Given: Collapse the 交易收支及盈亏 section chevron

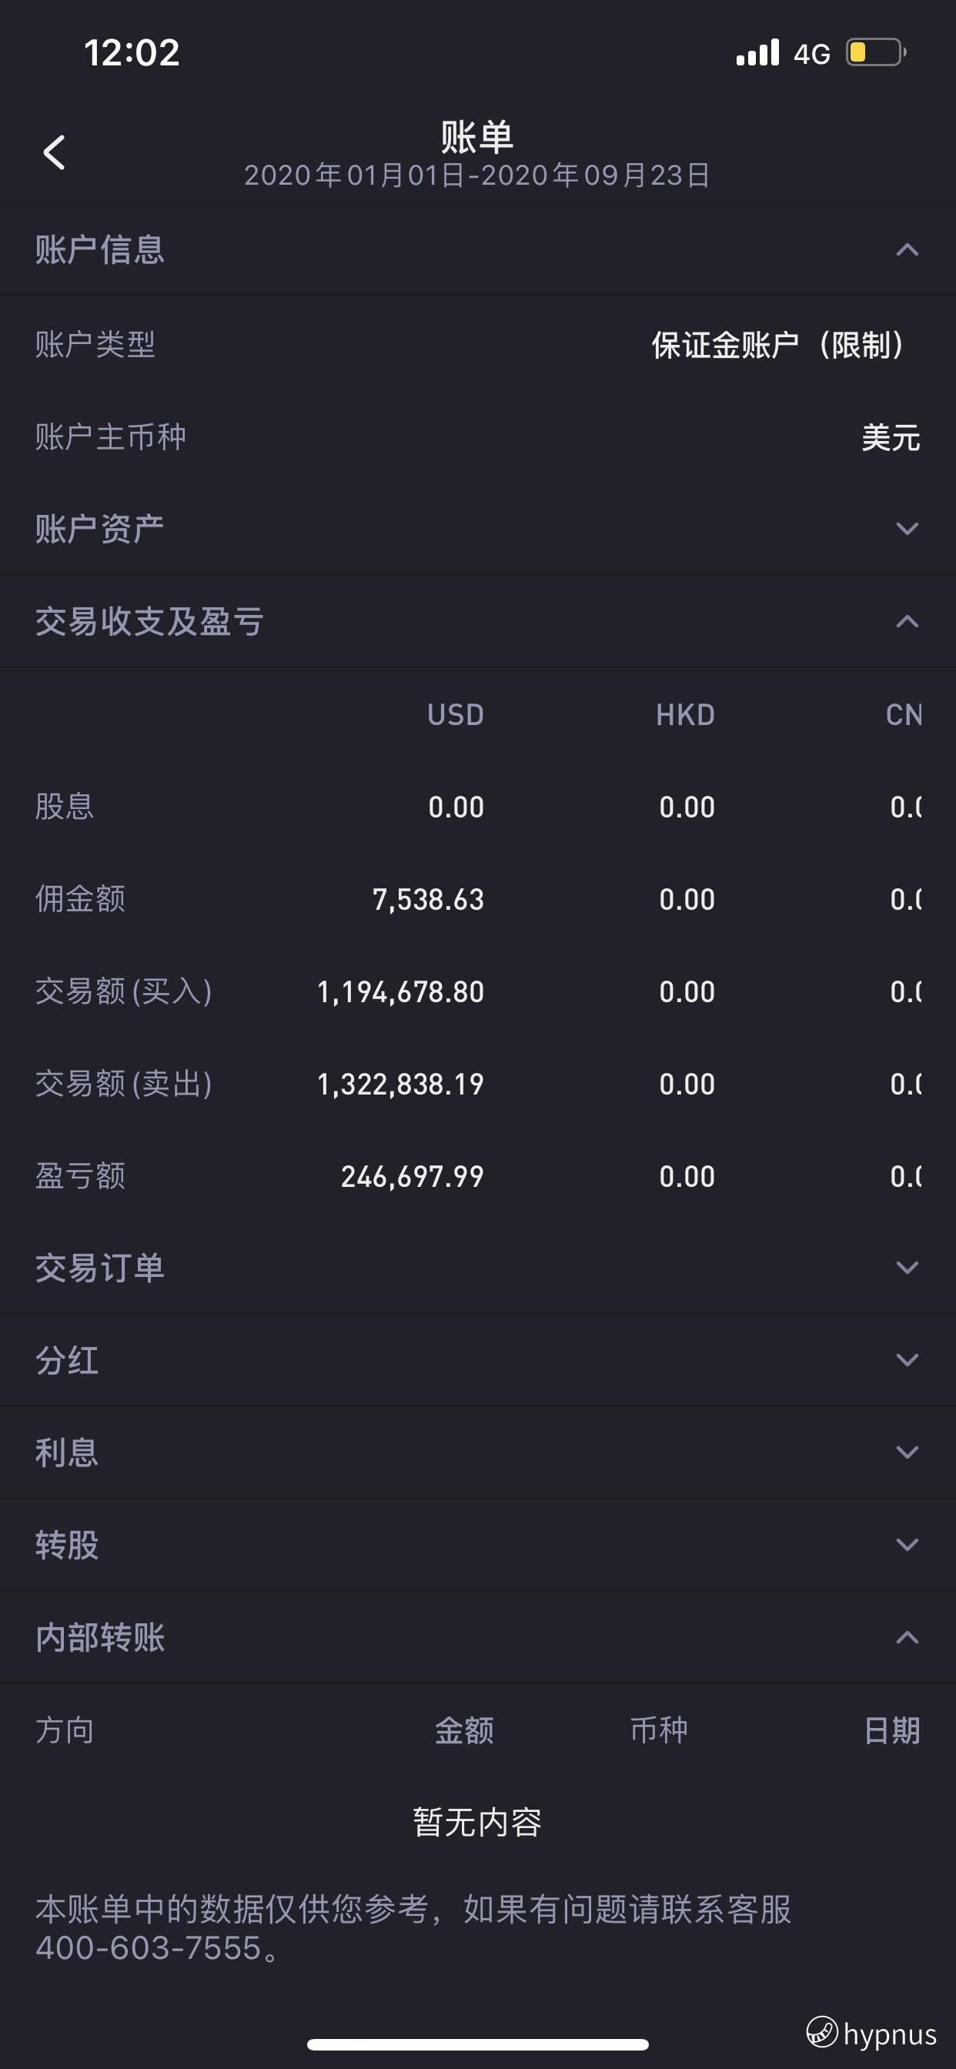Looking at the screenshot, I should coord(907,621).
